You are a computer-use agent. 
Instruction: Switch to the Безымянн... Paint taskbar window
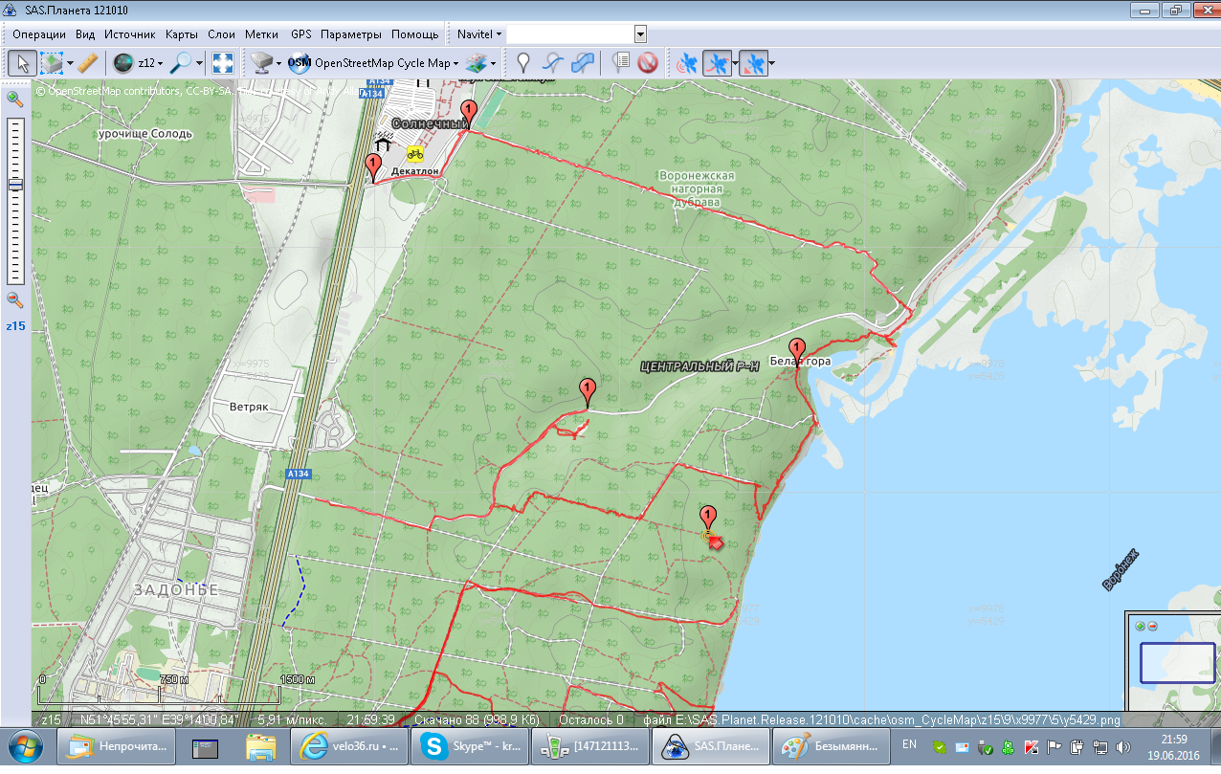[832, 746]
